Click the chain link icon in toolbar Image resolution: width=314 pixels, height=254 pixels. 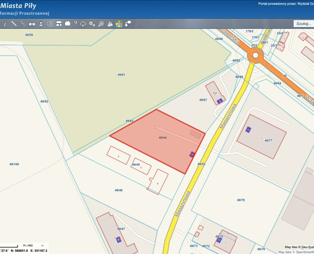pyautogui.click(x=23, y=24)
